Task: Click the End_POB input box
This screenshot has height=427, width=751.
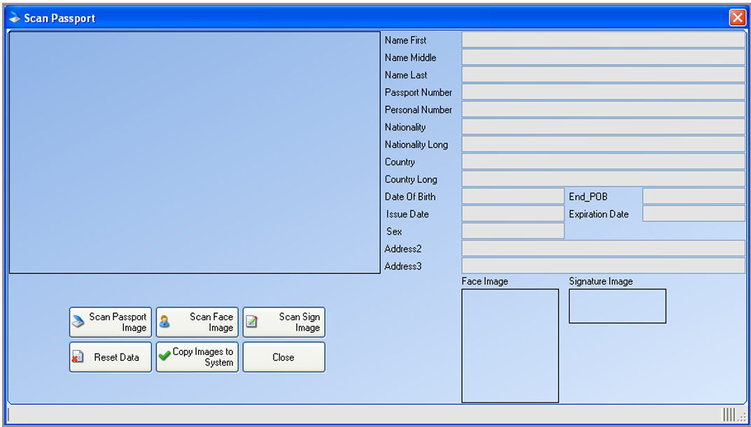Action: tap(693, 196)
